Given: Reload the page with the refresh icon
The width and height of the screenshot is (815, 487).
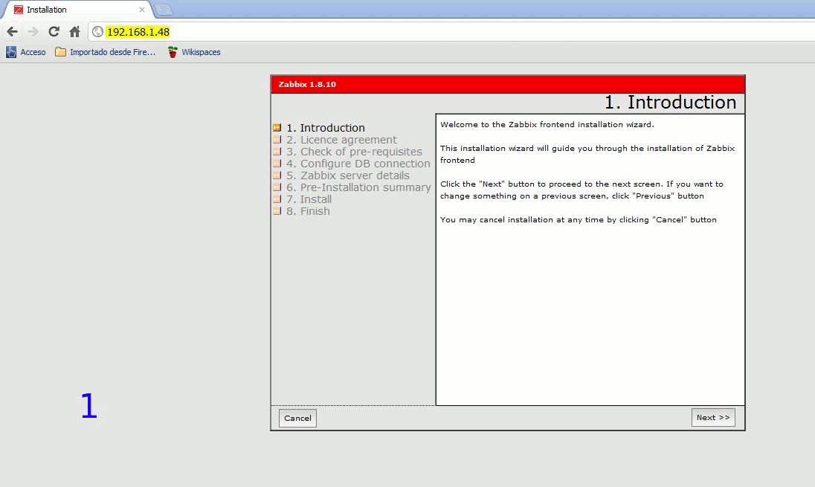Looking at the screenshot, I should 54,31.
